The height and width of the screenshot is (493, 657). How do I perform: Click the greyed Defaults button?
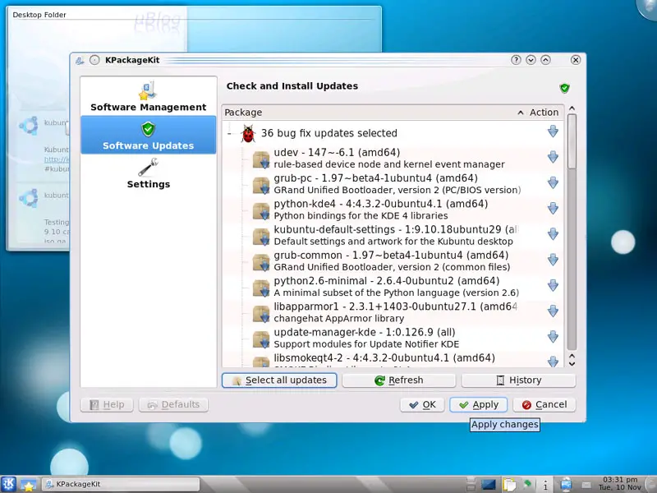click(x=173, y=404)
